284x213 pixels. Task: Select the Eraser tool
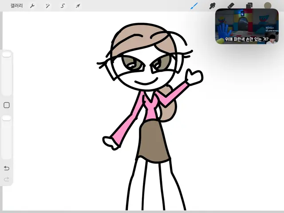(231, 5)
